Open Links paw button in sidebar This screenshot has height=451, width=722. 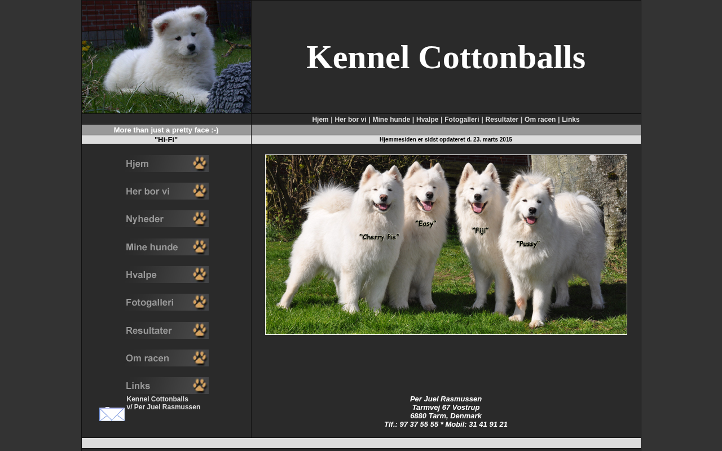(167, 386)
